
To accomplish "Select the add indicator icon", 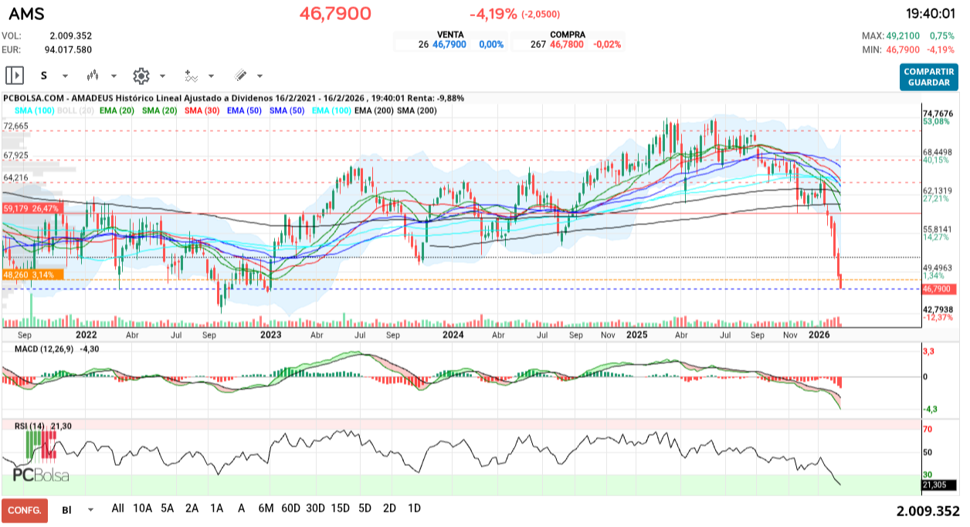I will pyautogui.click(x=193, y=76).
